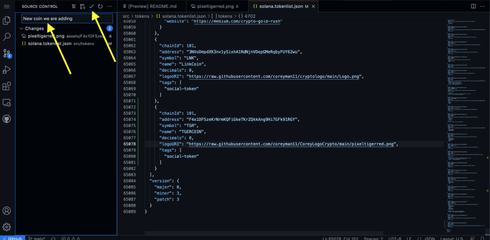The height and width of the screenshot is (240, 490).
Task: Refresh the Source Control view
Action: (100, 6)
